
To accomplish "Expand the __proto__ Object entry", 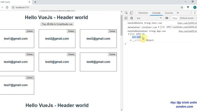I will pos(131,40).
